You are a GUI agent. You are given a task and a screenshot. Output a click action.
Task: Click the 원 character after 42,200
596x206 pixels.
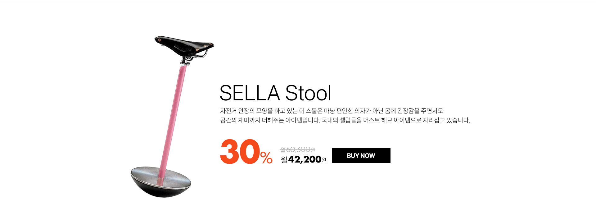(324, 160)
